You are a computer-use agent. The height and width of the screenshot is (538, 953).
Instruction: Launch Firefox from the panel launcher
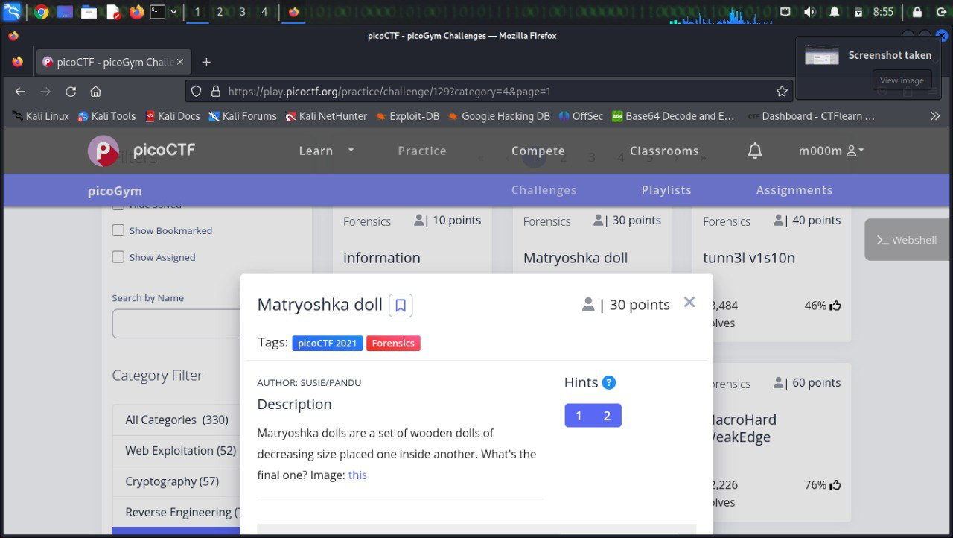click(136, 12)
